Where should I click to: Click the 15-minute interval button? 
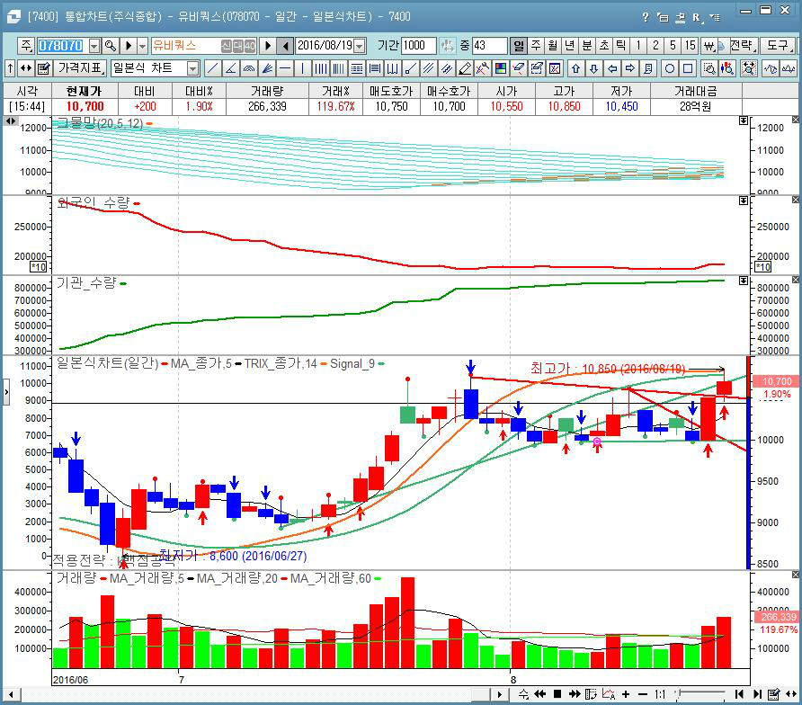pyautogui.click(x=690, y=46)
